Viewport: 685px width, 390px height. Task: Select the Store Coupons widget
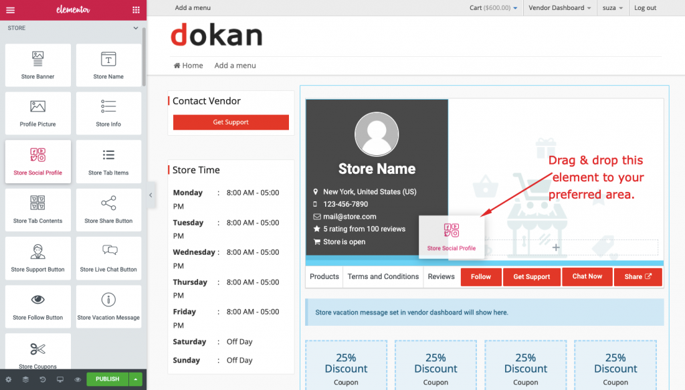coord(38,352)
